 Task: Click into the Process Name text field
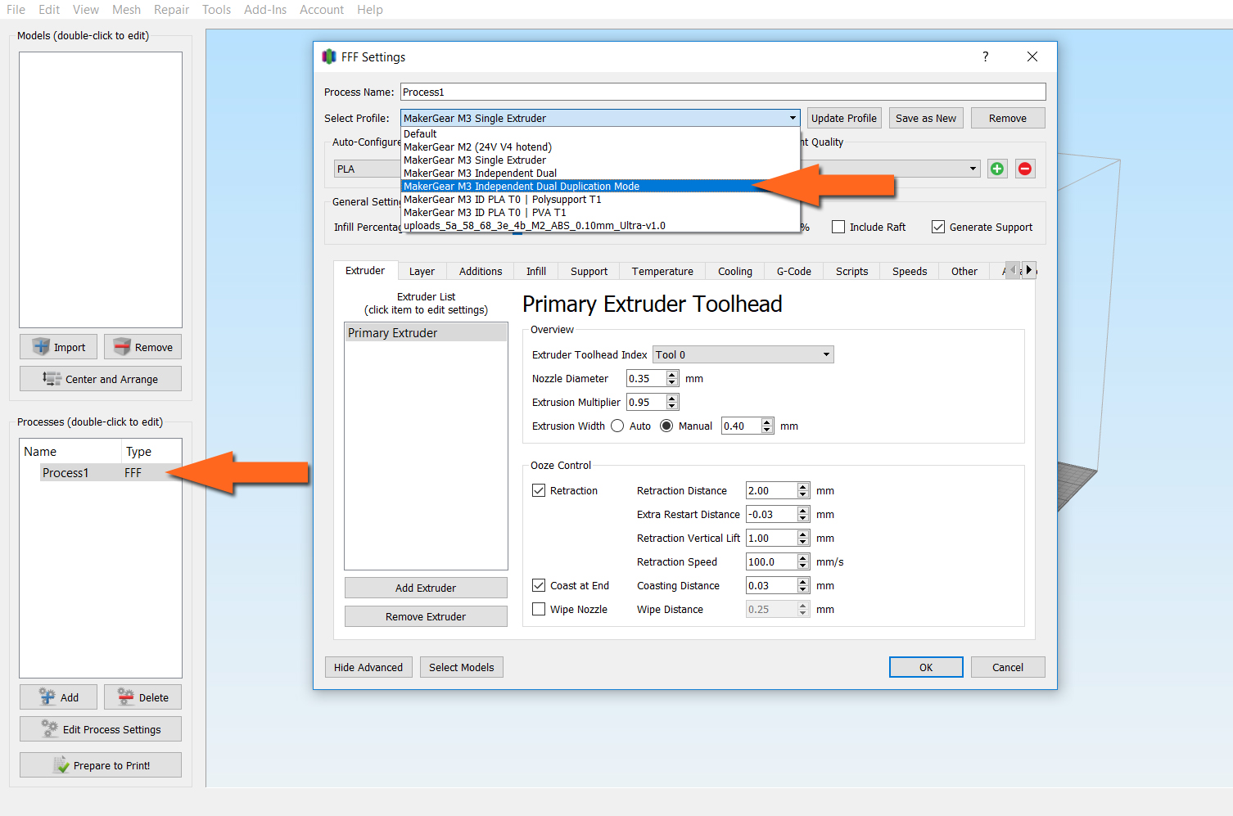(x=722, y=92)
